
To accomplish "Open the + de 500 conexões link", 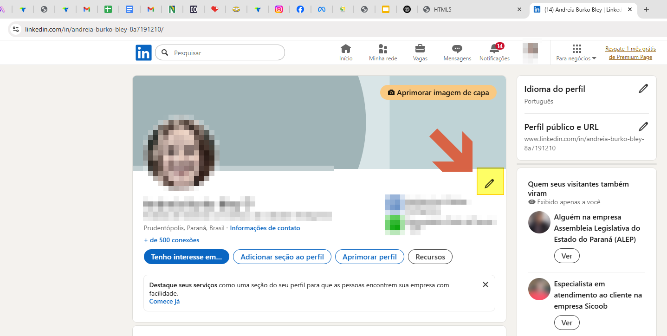I will click(x=172, y=240).
